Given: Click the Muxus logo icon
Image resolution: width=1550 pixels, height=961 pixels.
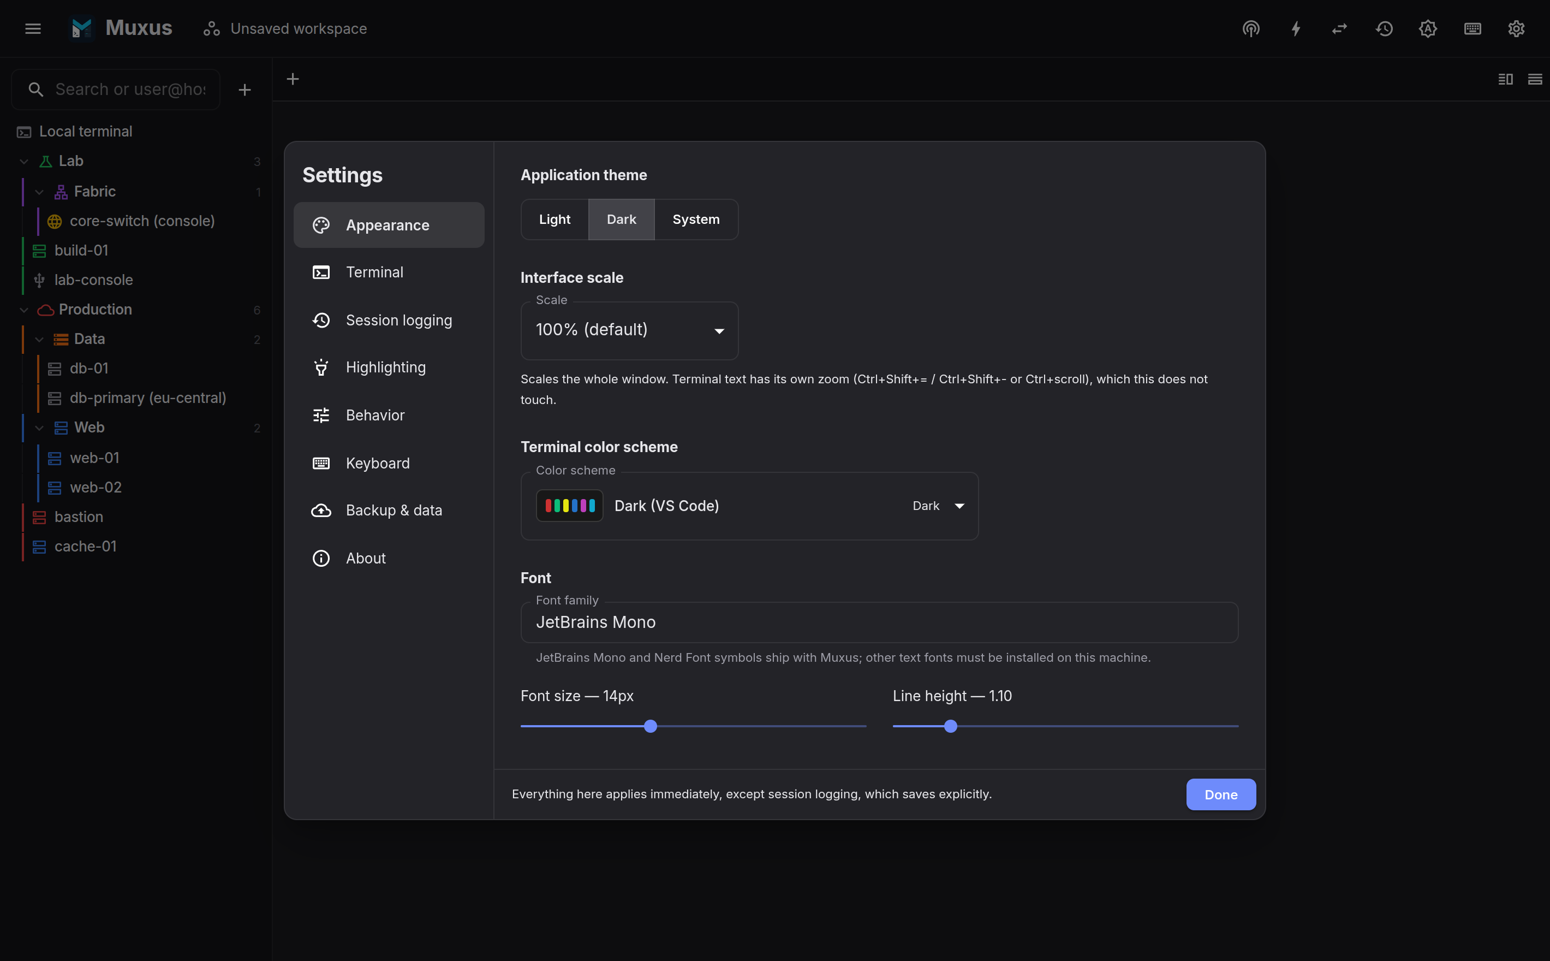Looking at the screenshot, I should pyautogui.click(x=82, y=28).
